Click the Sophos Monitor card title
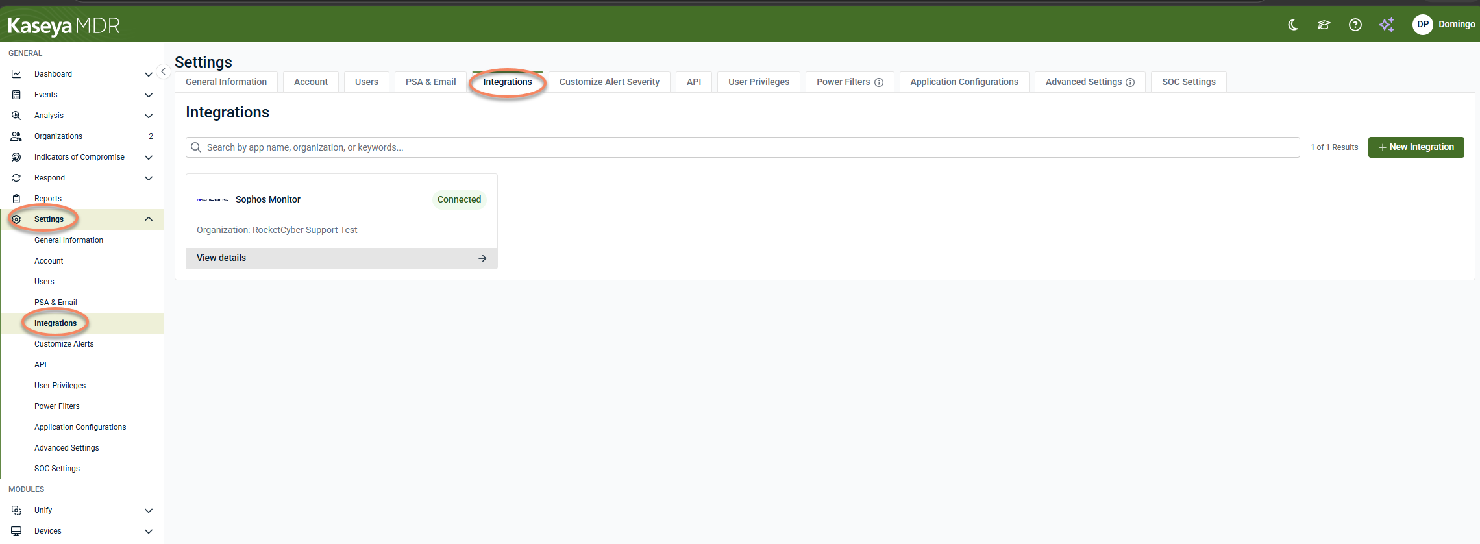 (268, 200)
